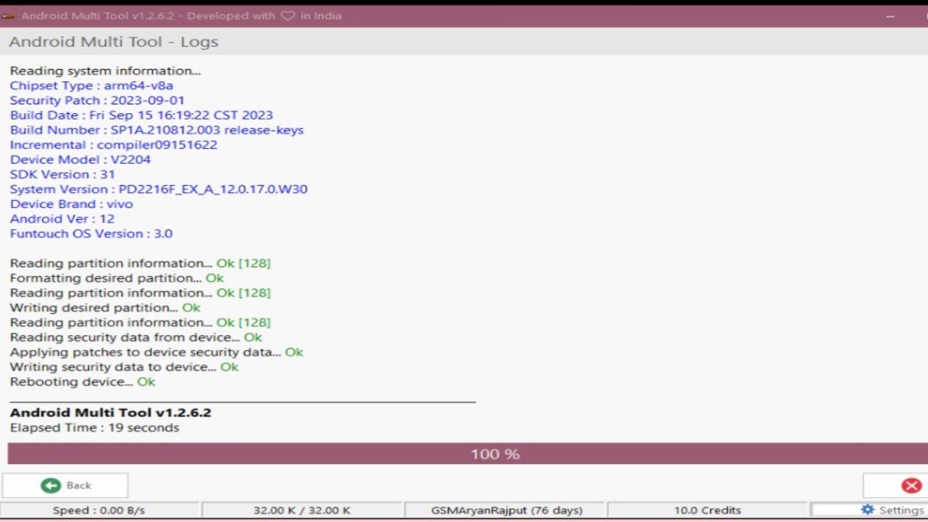This screenshot has height=522, width=928.
Task: Select the "Build Date : Fri Sep 15" line
Action: point(141,115)
